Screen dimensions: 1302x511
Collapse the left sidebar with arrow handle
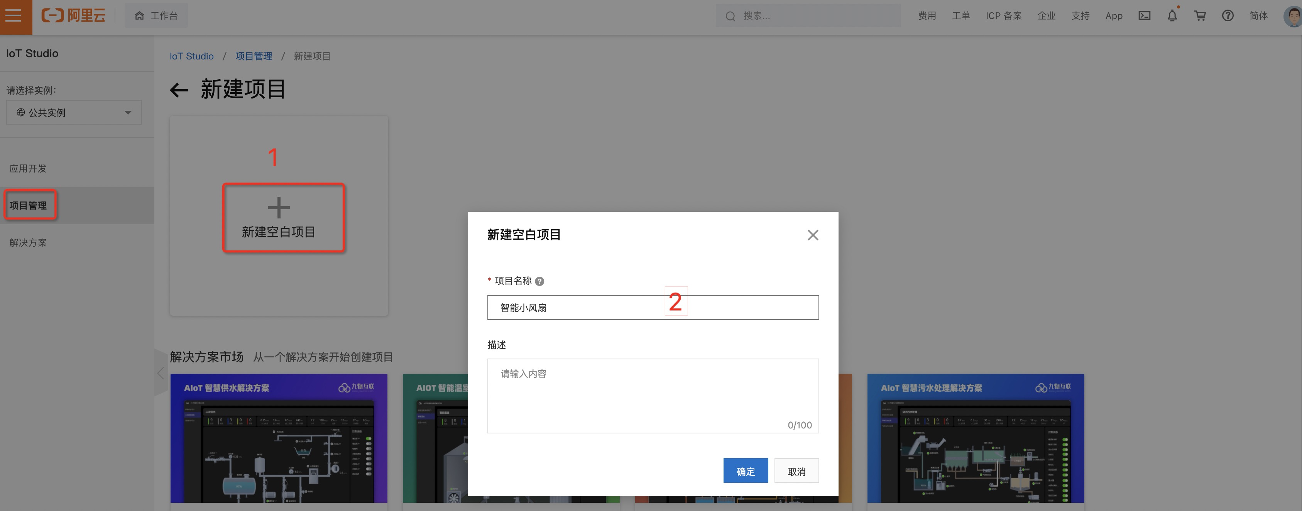tap(161, 373)
